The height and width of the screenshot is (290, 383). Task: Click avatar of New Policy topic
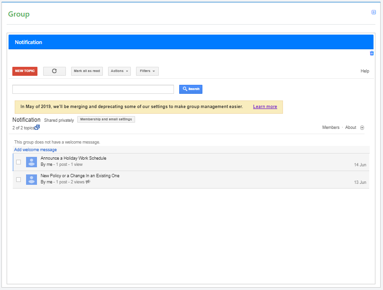pyautogui.click(x=31, y=180)
